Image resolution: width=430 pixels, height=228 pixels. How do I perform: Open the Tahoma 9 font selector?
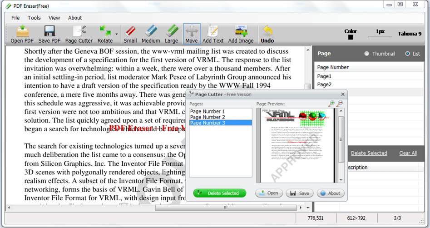[x=410, y=34]
